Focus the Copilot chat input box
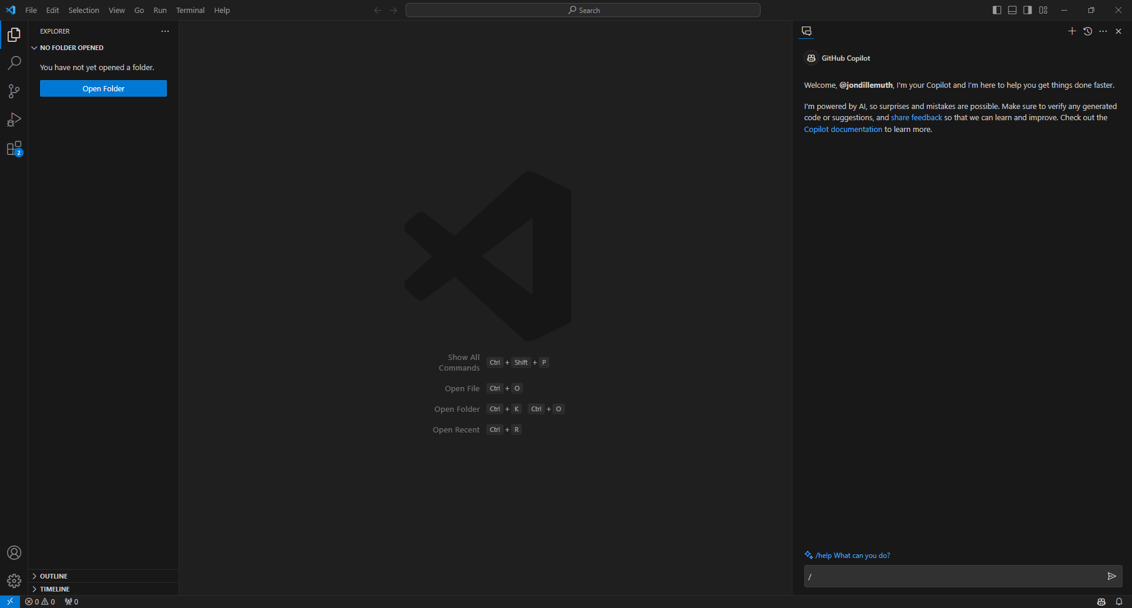Viewport: 1132px width, 608px height. [952, 576]
